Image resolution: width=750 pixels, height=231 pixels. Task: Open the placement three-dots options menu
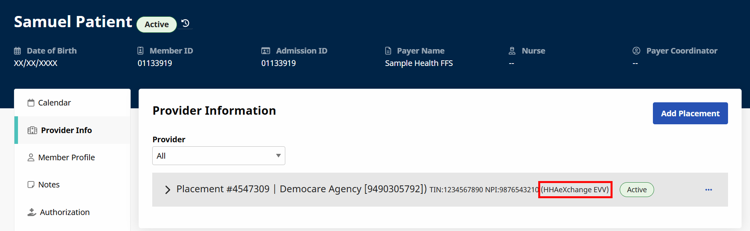(x=708, y=190)
